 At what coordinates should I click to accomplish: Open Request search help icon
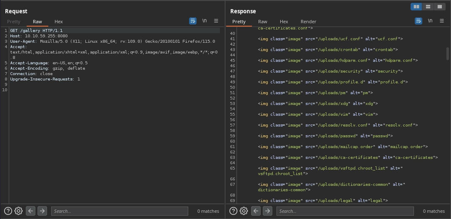coord(8,211)
